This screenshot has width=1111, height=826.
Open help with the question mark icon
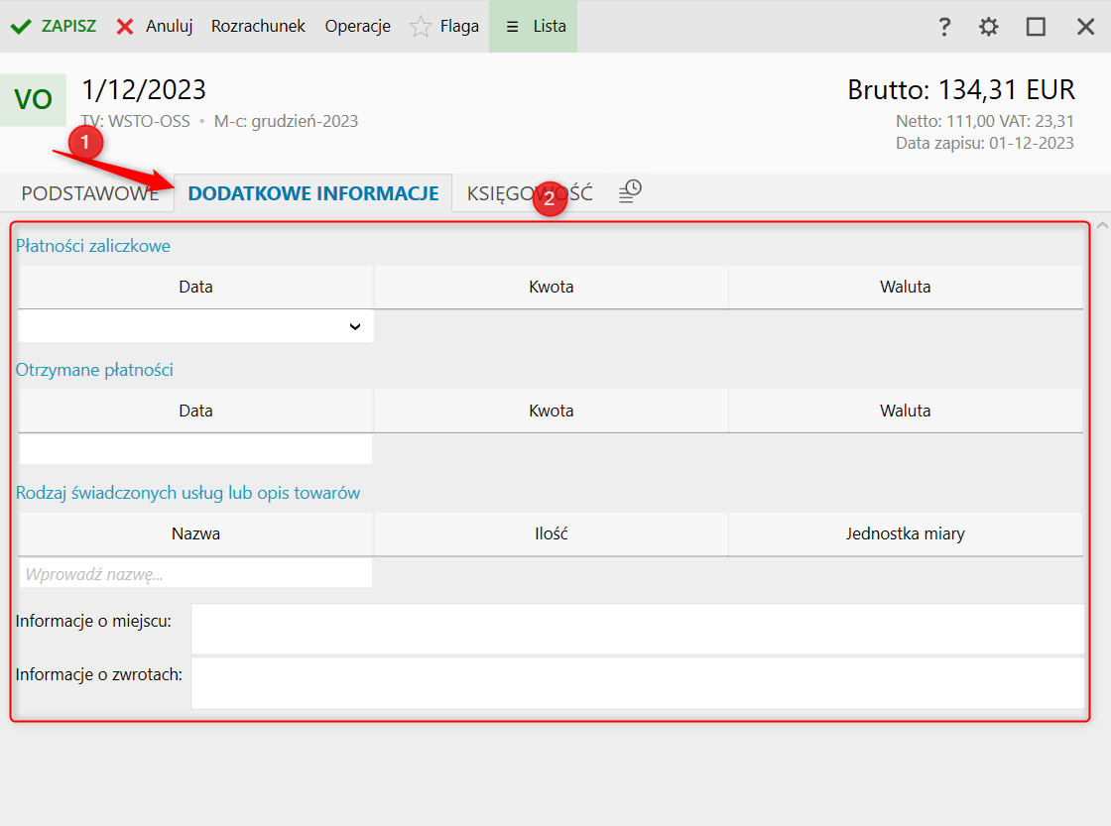[944, 27]
